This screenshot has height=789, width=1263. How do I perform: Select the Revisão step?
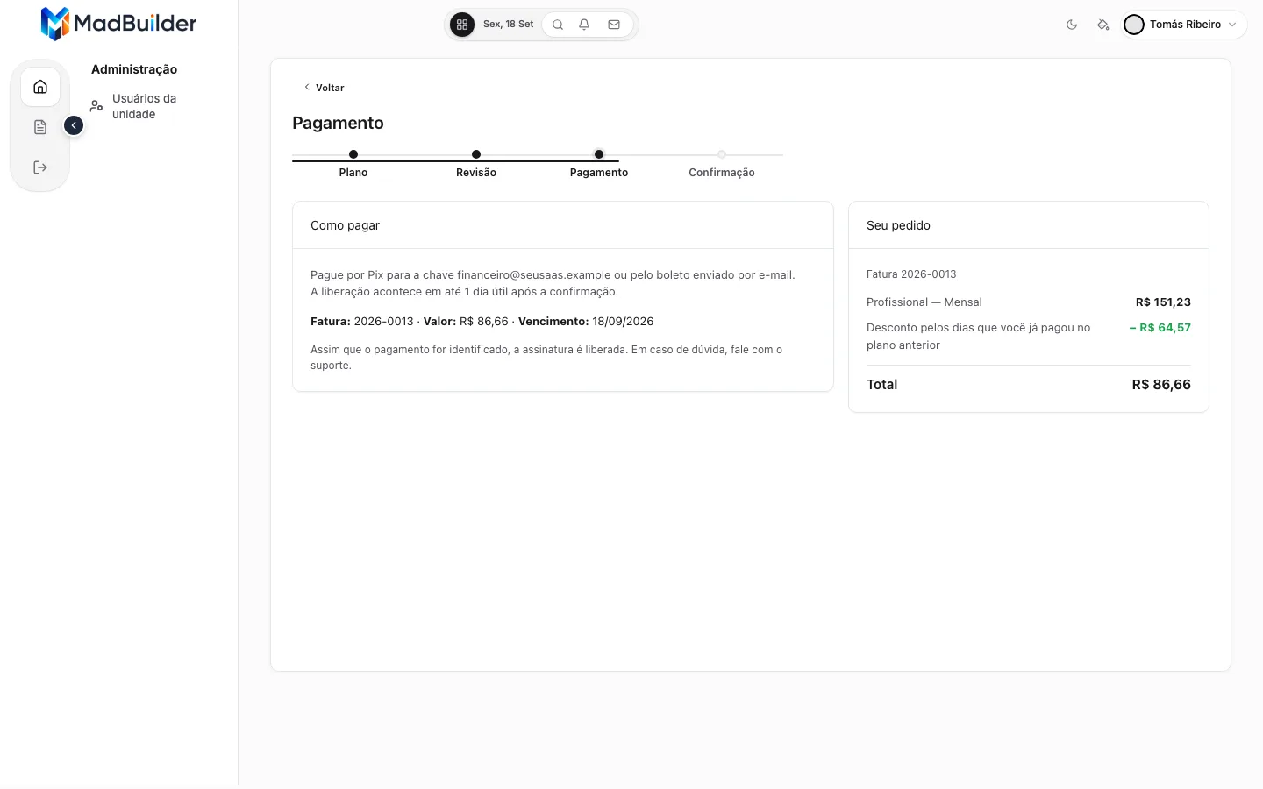[476, 164]
